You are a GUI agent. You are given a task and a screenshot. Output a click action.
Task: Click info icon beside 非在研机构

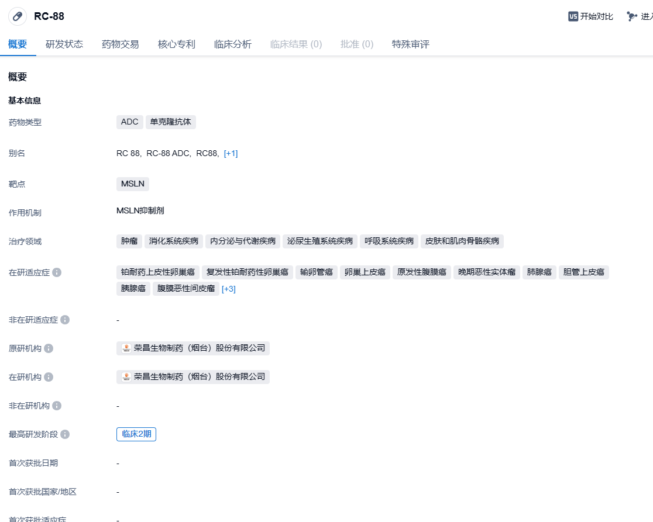(x=57, y=406)
